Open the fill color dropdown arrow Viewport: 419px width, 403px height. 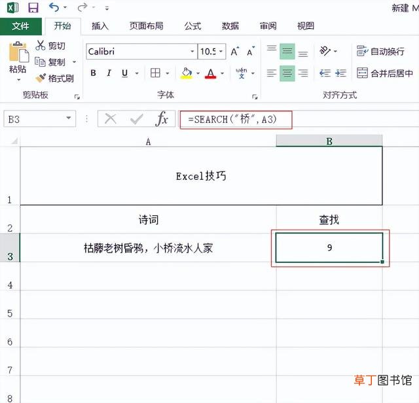point(198,73)
